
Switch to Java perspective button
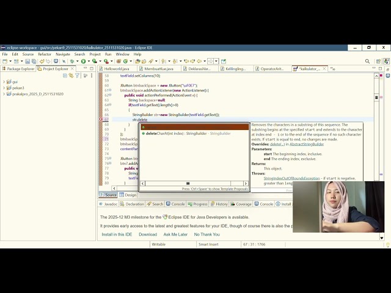point(387,61)
